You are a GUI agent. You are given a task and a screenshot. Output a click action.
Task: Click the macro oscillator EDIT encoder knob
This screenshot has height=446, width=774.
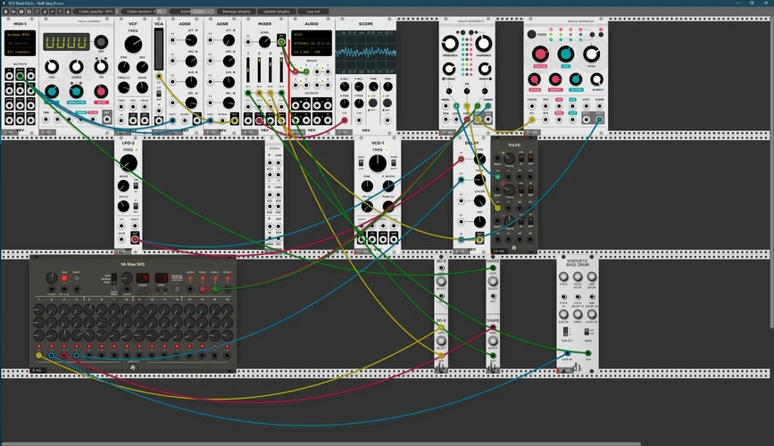[x=99, y=42]
